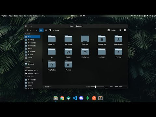Go back with the back arrow
This screenshot has width=156, height=117.
27,30
